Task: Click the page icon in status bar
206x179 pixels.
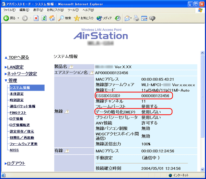Action: point(3,175)
